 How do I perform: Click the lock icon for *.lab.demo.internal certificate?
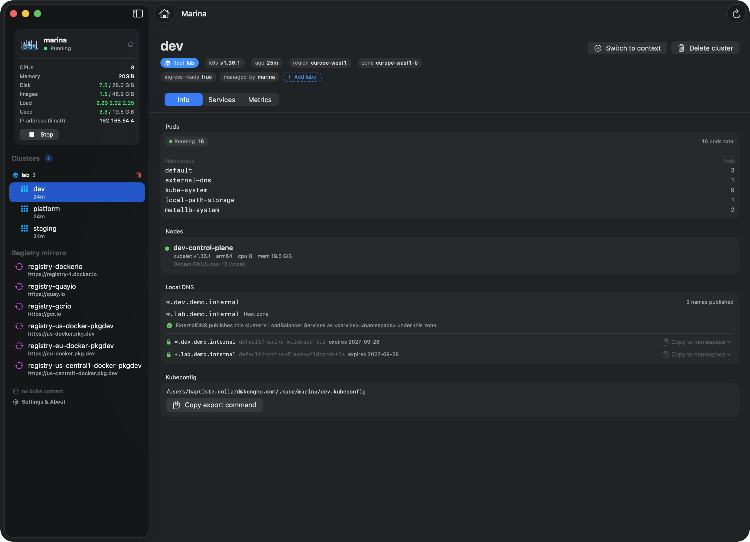tap(169, 354)
